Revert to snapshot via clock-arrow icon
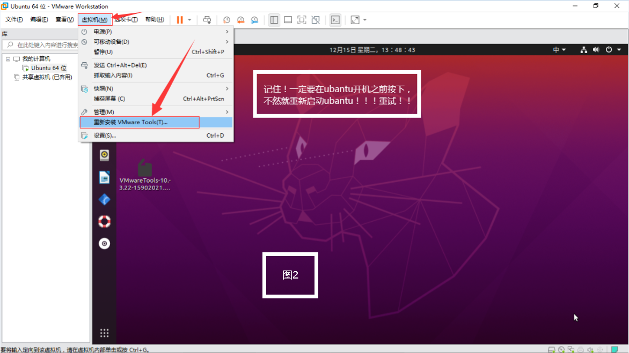629x353 pixels. click(x=240, y=20)
